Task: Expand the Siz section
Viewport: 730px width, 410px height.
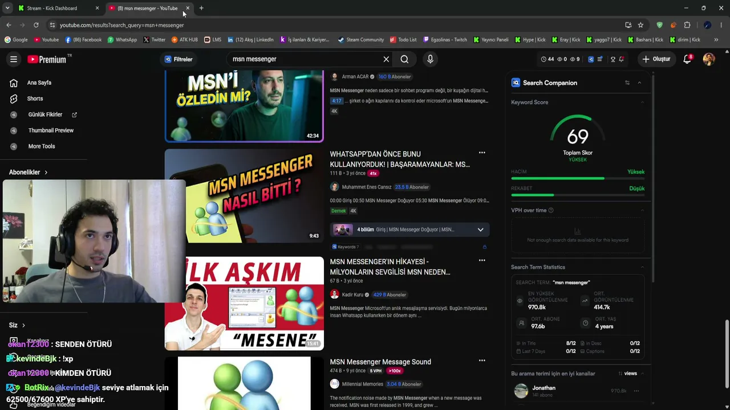Action: (18, 325)
